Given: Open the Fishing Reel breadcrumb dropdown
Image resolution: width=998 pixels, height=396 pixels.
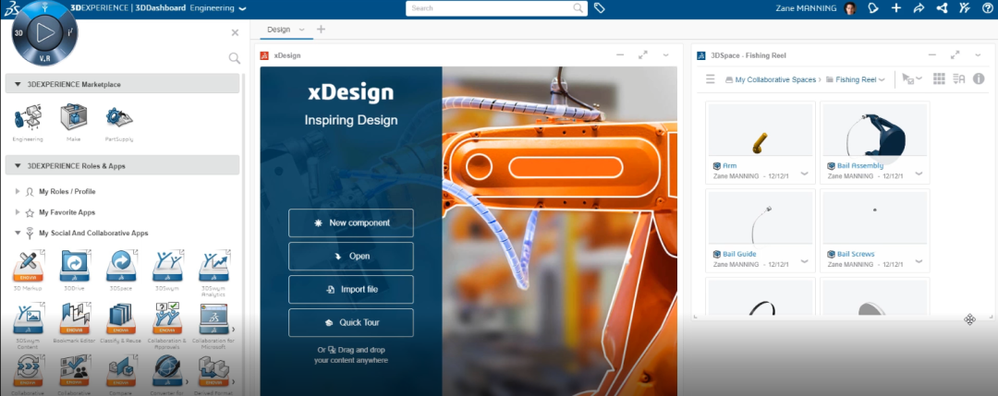Looking at the screenshot, I should [882, 80].
